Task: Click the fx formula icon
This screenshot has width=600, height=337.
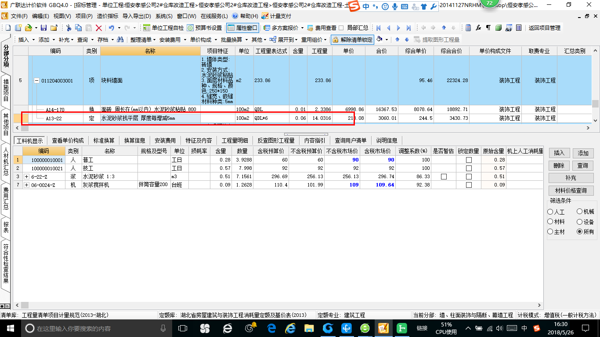Action: click(478, 28)
